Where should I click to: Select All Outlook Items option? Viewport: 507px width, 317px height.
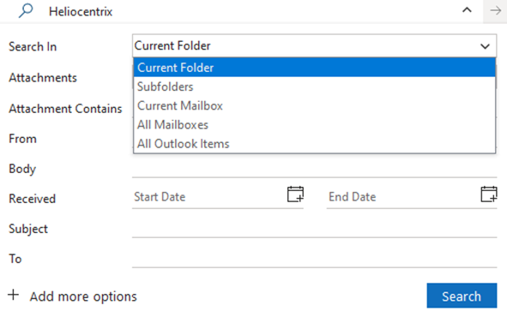(314, 144)
